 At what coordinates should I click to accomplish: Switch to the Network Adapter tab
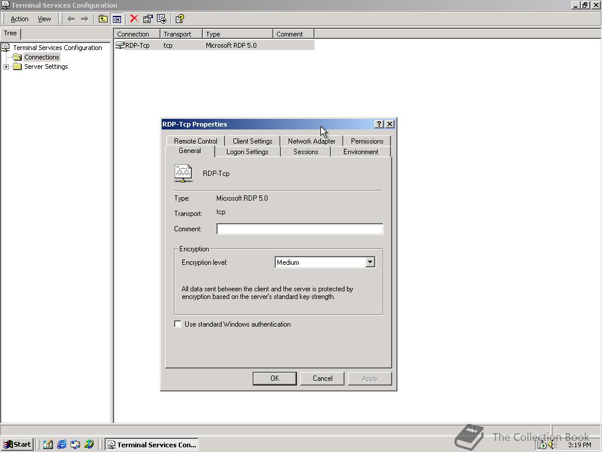pos(312,141)
